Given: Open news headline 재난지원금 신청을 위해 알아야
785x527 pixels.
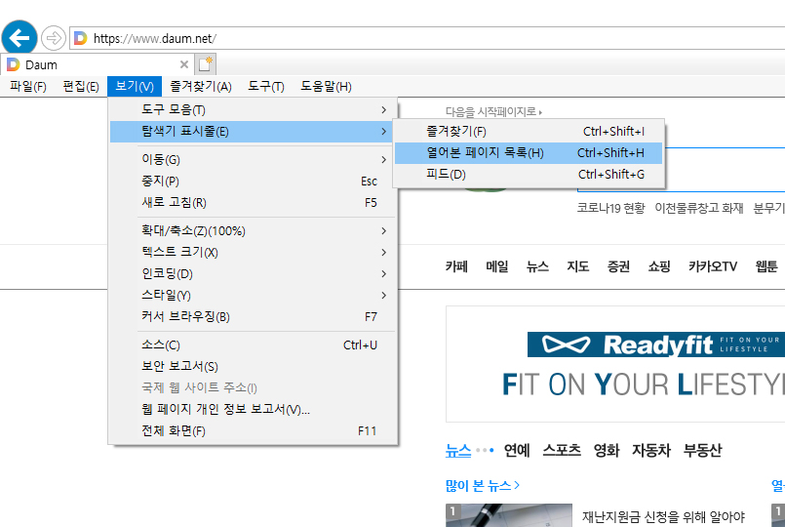Looking at the screenshot, I should (663, 516).
